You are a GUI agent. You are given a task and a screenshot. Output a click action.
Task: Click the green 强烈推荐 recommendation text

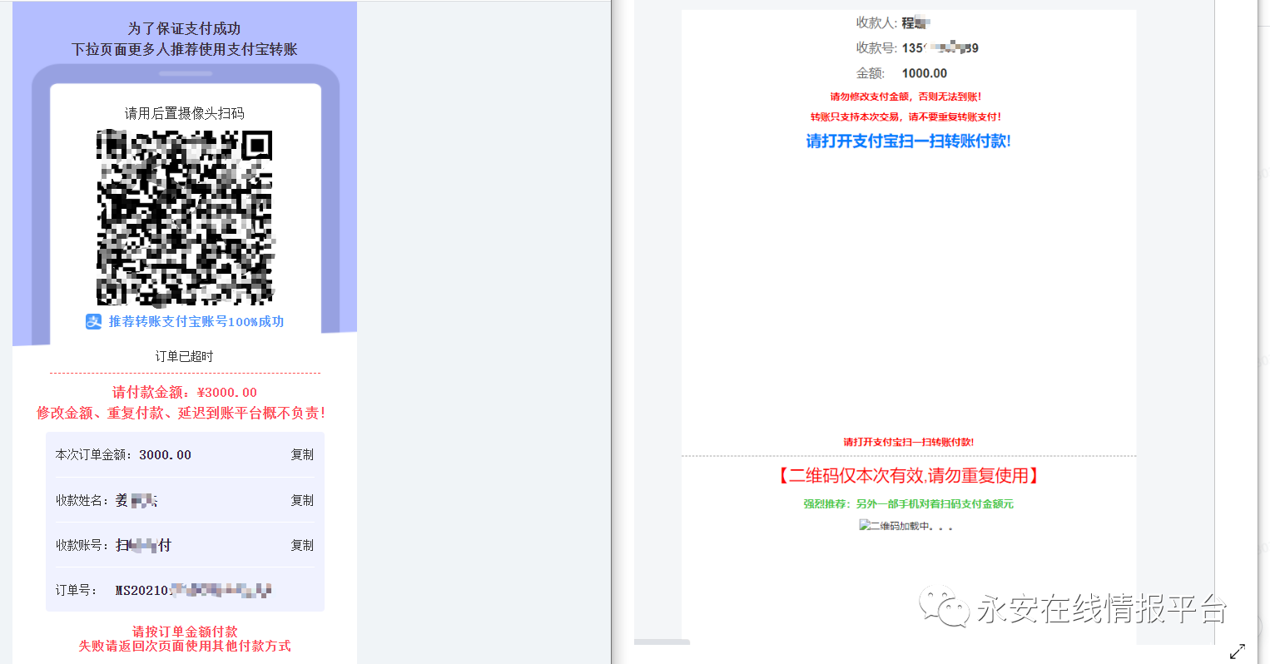pyautogui.click(x=908, y=504)
